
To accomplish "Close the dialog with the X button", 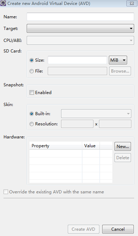I will (132, 3).
